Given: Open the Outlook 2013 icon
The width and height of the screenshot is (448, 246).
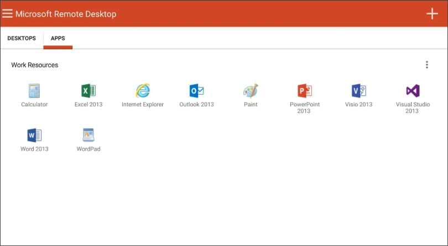Looking at the screenshot, I should pyautogui.click(x=196, y=91).
